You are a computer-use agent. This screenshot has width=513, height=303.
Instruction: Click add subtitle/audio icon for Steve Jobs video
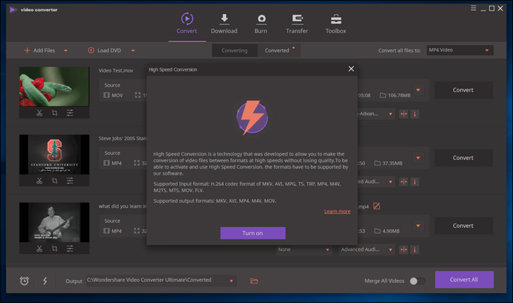[x=404, y=182]
